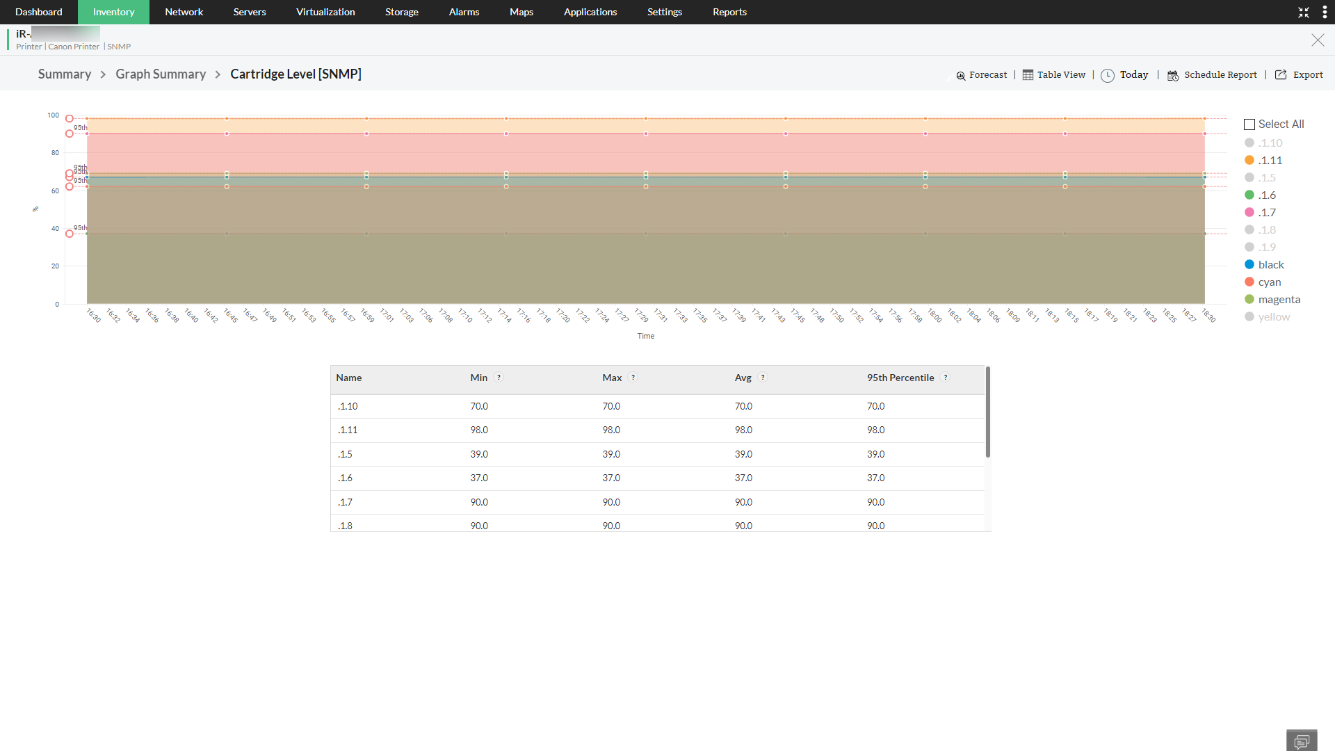
Task: Go to the Summary breadcrumb link
Action: coord(63,74)
